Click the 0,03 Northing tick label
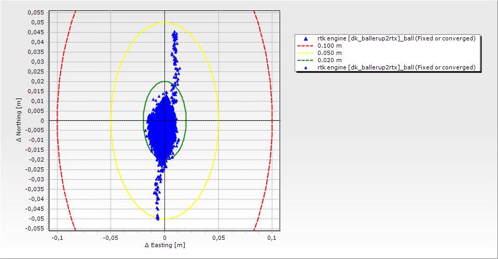The image size is (498, 259). [x=37, y=62]
